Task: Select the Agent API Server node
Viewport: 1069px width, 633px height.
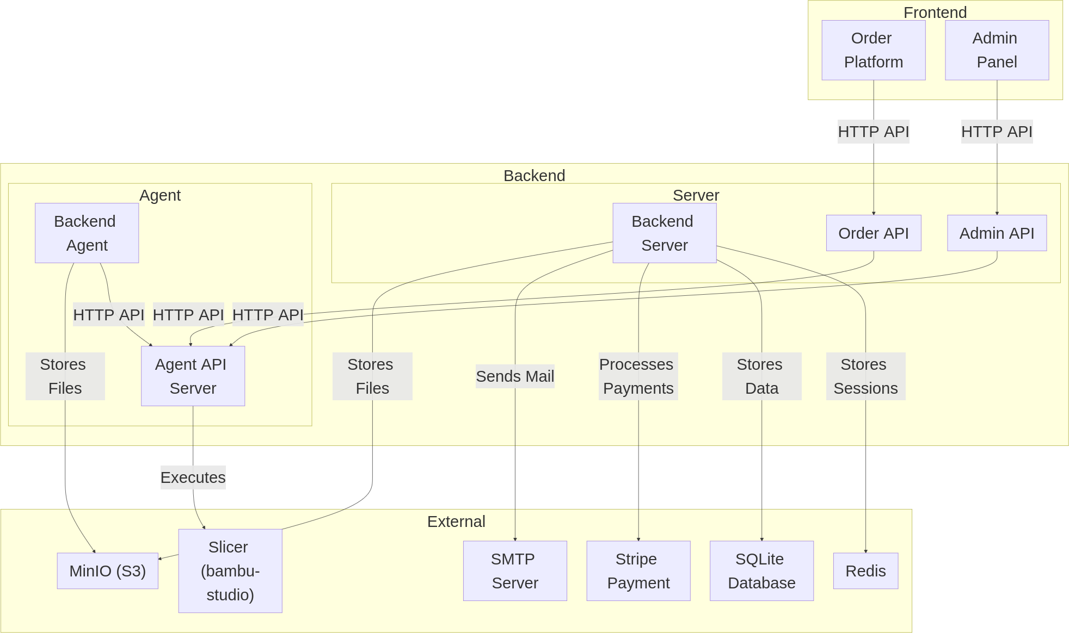Action: coord(193,376)
